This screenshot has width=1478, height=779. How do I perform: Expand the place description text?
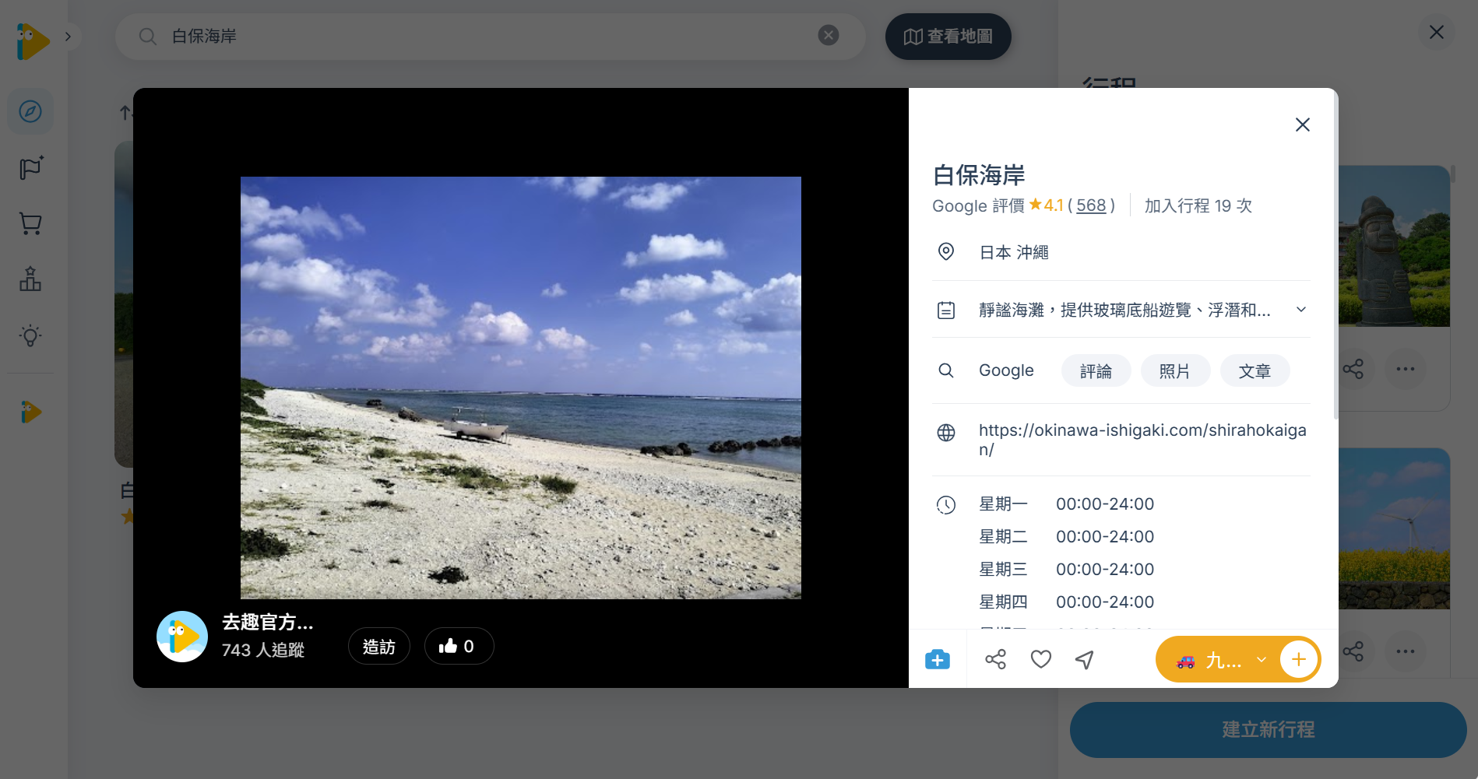(x=1301, y=310)
